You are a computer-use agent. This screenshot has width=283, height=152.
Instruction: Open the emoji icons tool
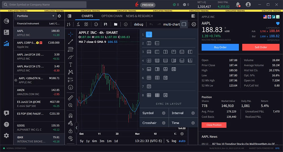[x=70, y=87]
